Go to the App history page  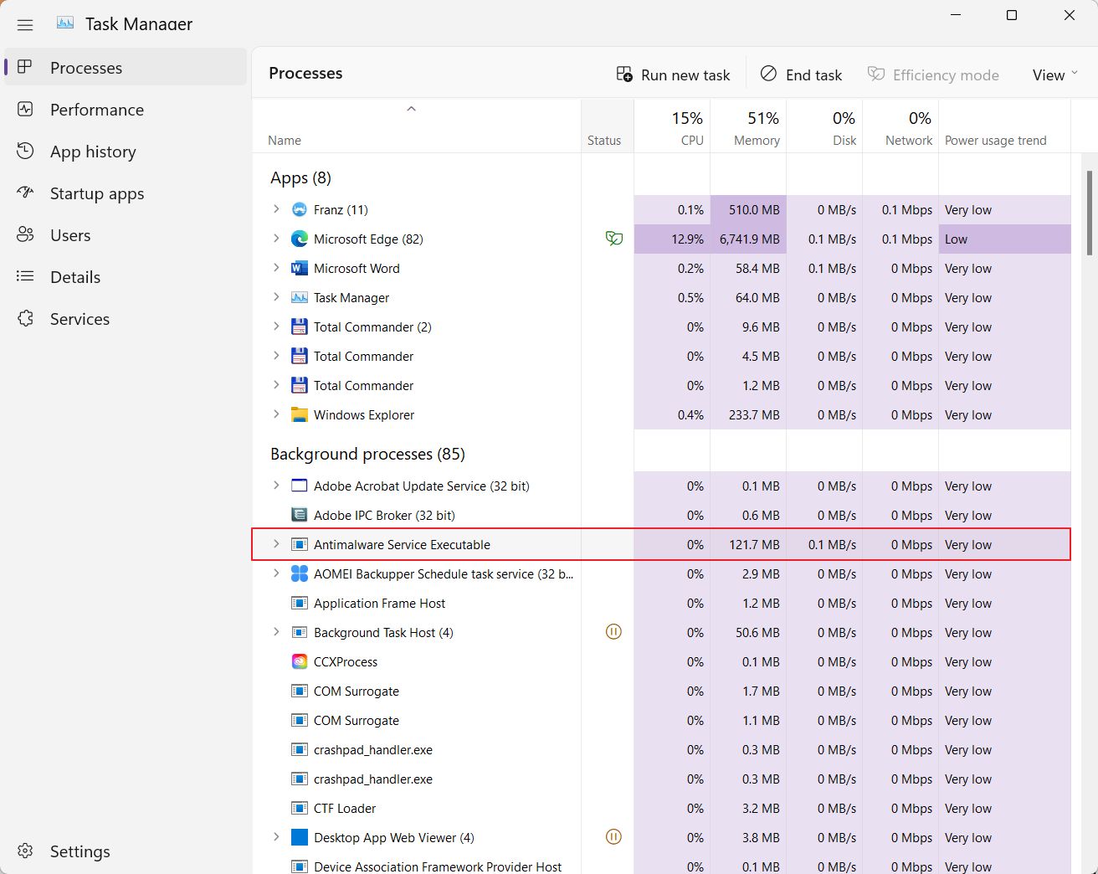[126, 151]
